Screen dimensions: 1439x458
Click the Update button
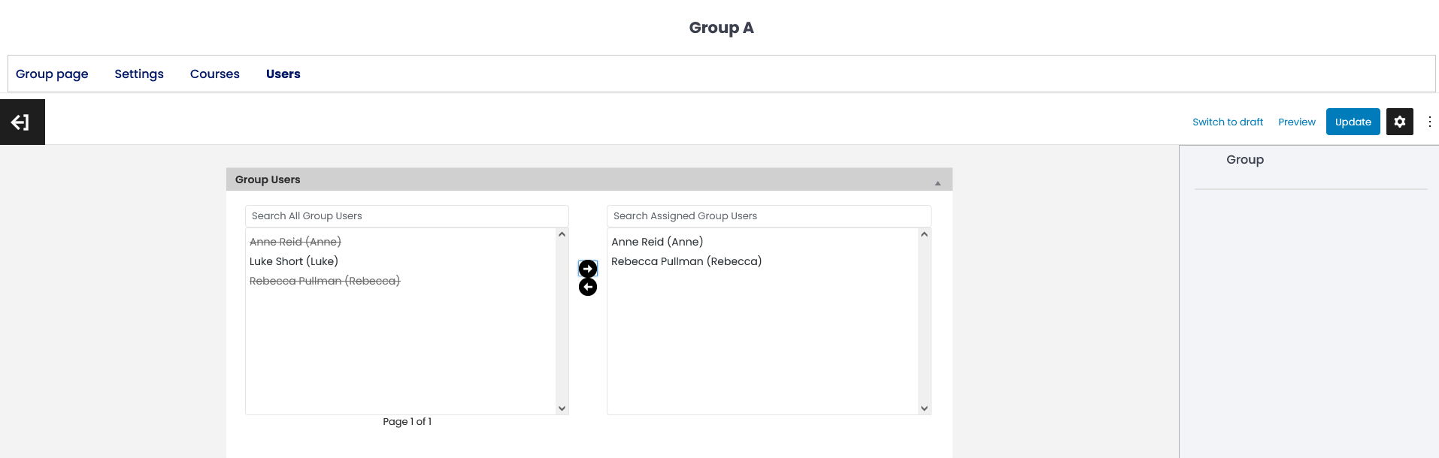point(1353,122)
